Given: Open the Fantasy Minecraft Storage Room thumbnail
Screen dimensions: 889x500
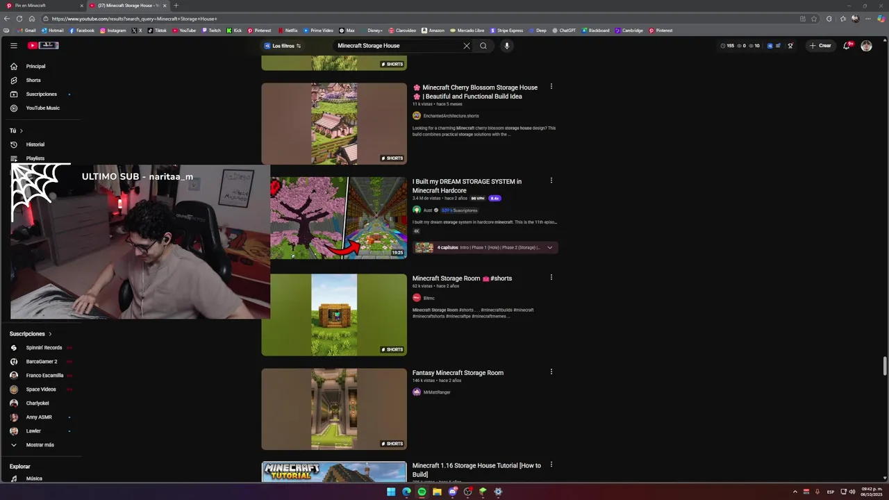Looking at the screenshot, I should 334,409.
